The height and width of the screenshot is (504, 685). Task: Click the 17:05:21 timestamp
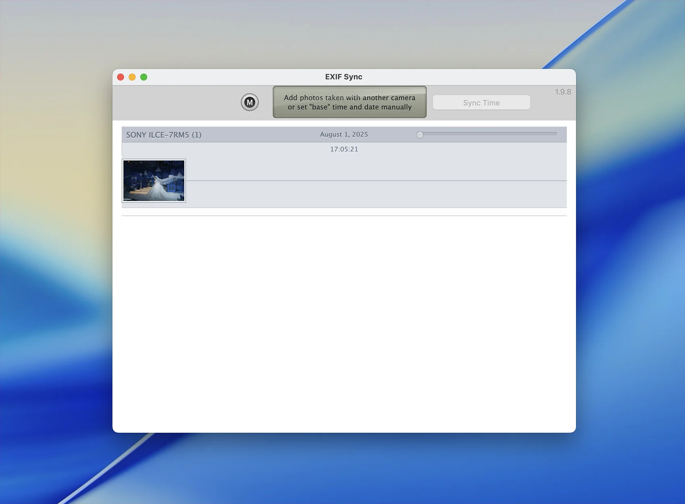pos(344,149)
